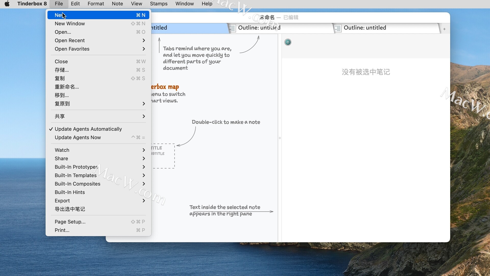Open the Apple menu
490x276 pixels.
pos(7,4)
